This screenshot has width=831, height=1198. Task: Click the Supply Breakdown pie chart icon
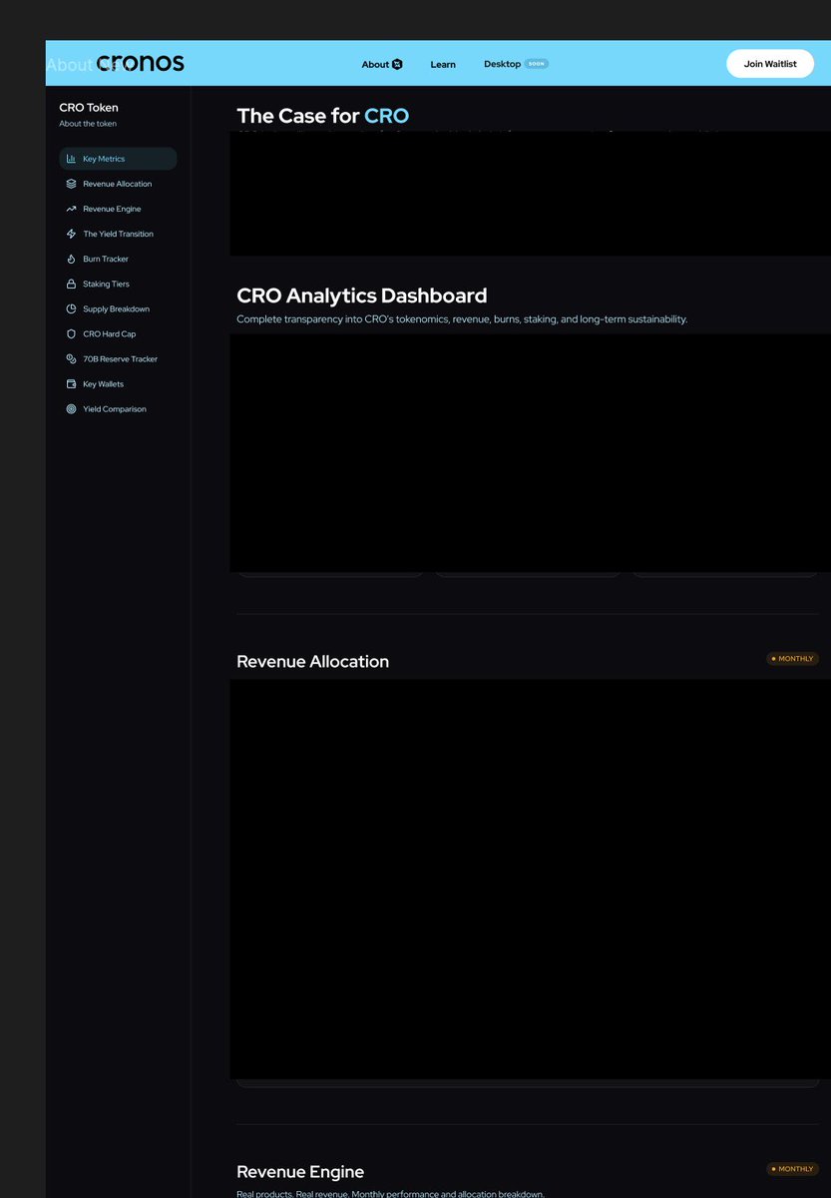click(x=71, y=308)
